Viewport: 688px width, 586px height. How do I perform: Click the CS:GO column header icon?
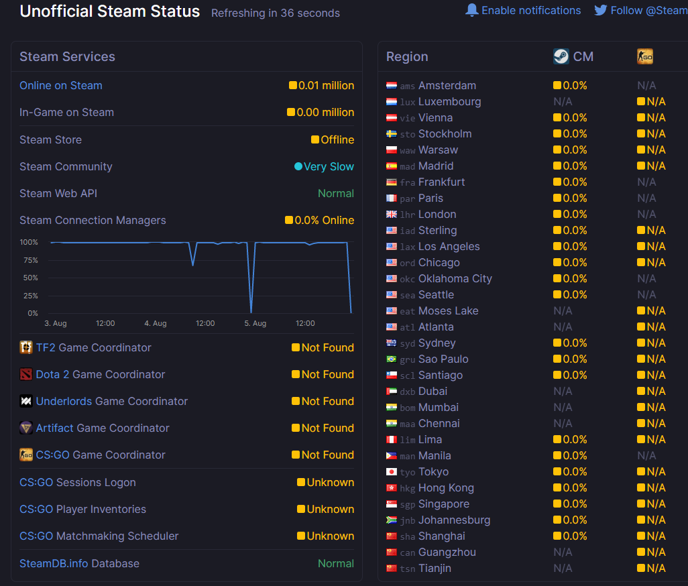tap(644, 56)
